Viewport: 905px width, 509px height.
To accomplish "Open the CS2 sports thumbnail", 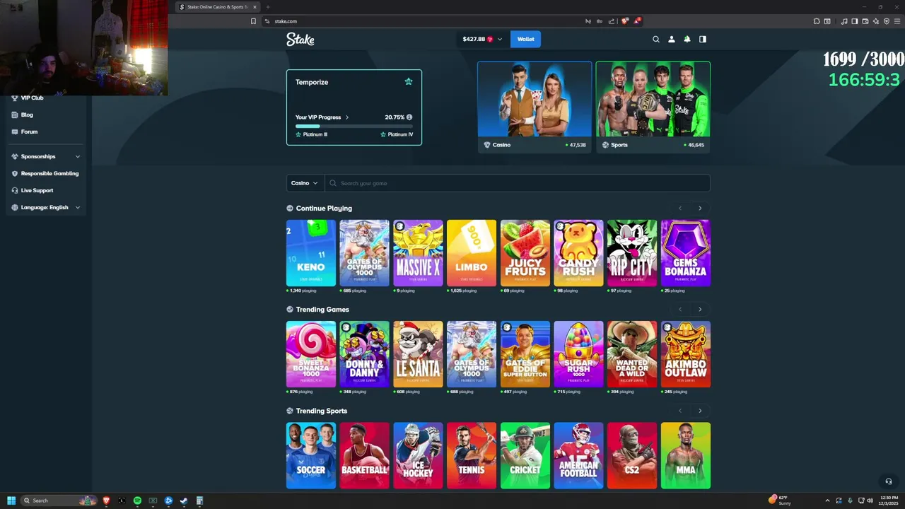I will pyautogui.click(x=632, y=456).
